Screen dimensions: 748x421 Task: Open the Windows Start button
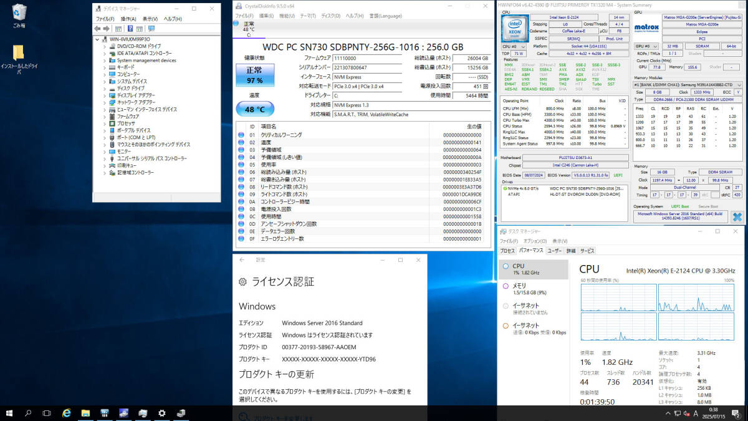(x=10, y=413)
